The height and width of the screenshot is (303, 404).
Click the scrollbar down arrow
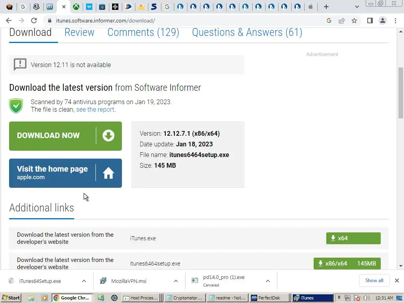401,266
